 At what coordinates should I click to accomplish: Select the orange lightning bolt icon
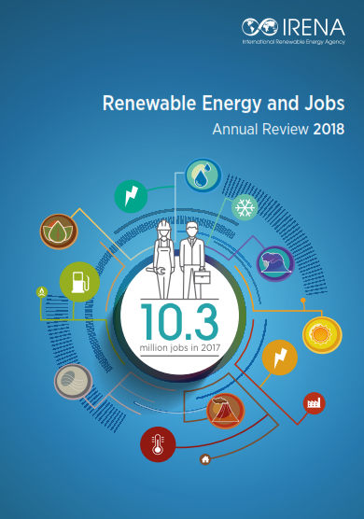click(x=280, y=358)
